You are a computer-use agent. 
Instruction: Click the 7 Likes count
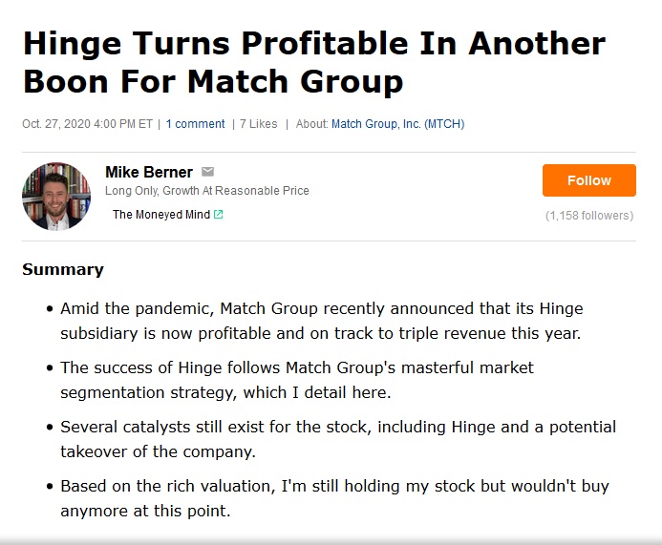[258, 124]
